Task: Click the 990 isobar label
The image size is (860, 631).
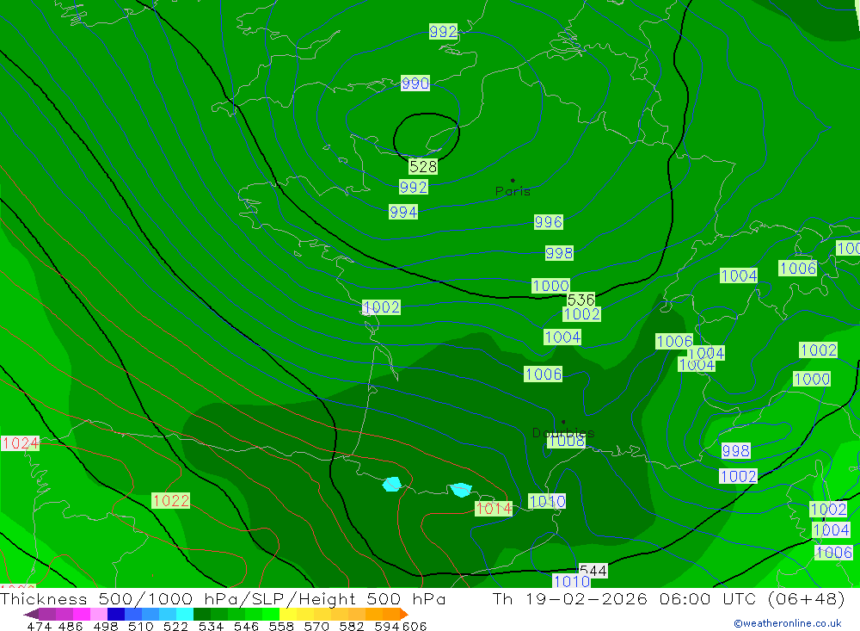Action: point(415,84)
